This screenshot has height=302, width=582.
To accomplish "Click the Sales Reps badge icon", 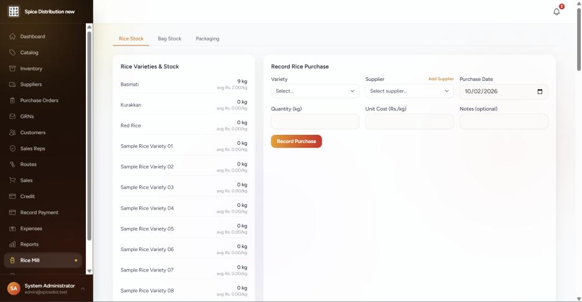I will [x=12, y=149].
